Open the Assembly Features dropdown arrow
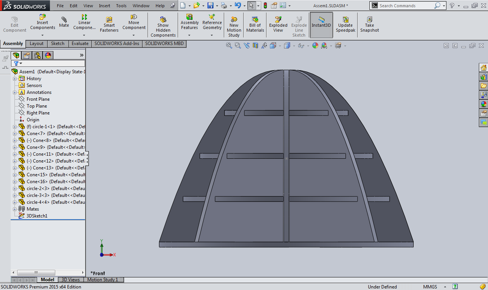Image resolution: width=488 pixels, height=290 pixels. coord(189,35)
